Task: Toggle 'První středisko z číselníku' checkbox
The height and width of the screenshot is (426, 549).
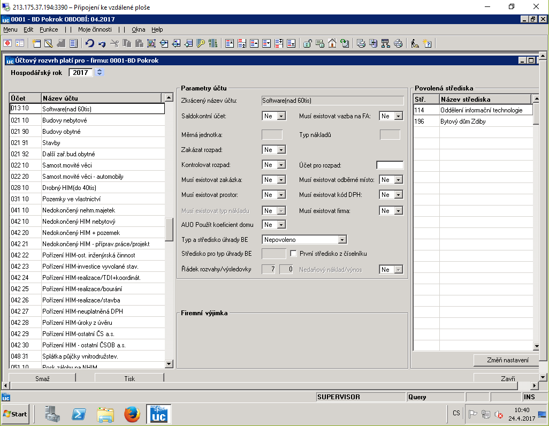Action: pyautogui.click(x=293, y=253)
